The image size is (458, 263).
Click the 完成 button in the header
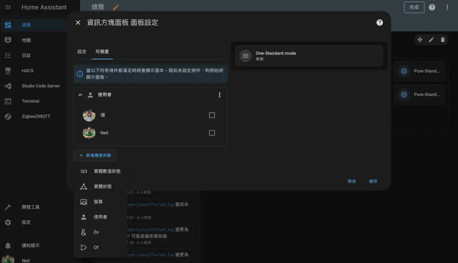[x=414, y=7]
